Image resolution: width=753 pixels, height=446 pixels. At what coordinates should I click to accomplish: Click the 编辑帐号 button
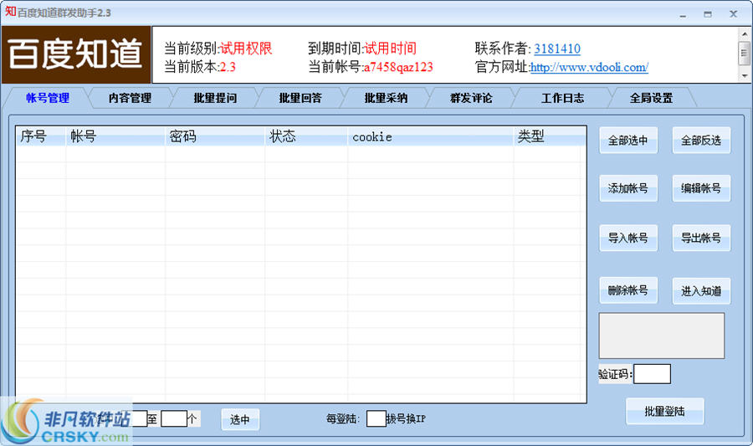701,188
